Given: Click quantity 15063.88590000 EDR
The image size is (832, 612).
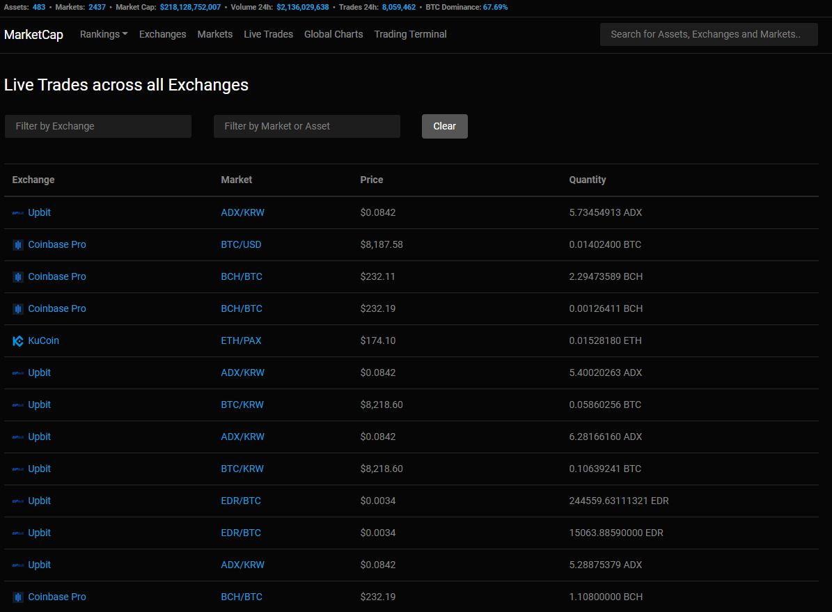Looking at the screenshot, I should coord(616,533).
